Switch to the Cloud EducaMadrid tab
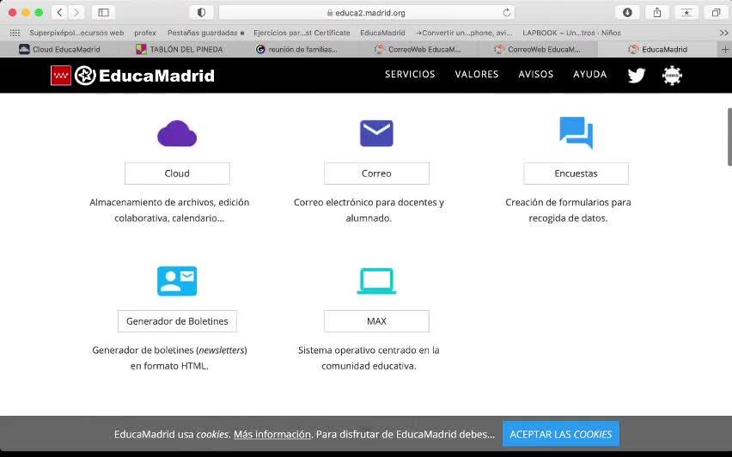The width and height of the screenshot is (732, 457). click(60, 49)
